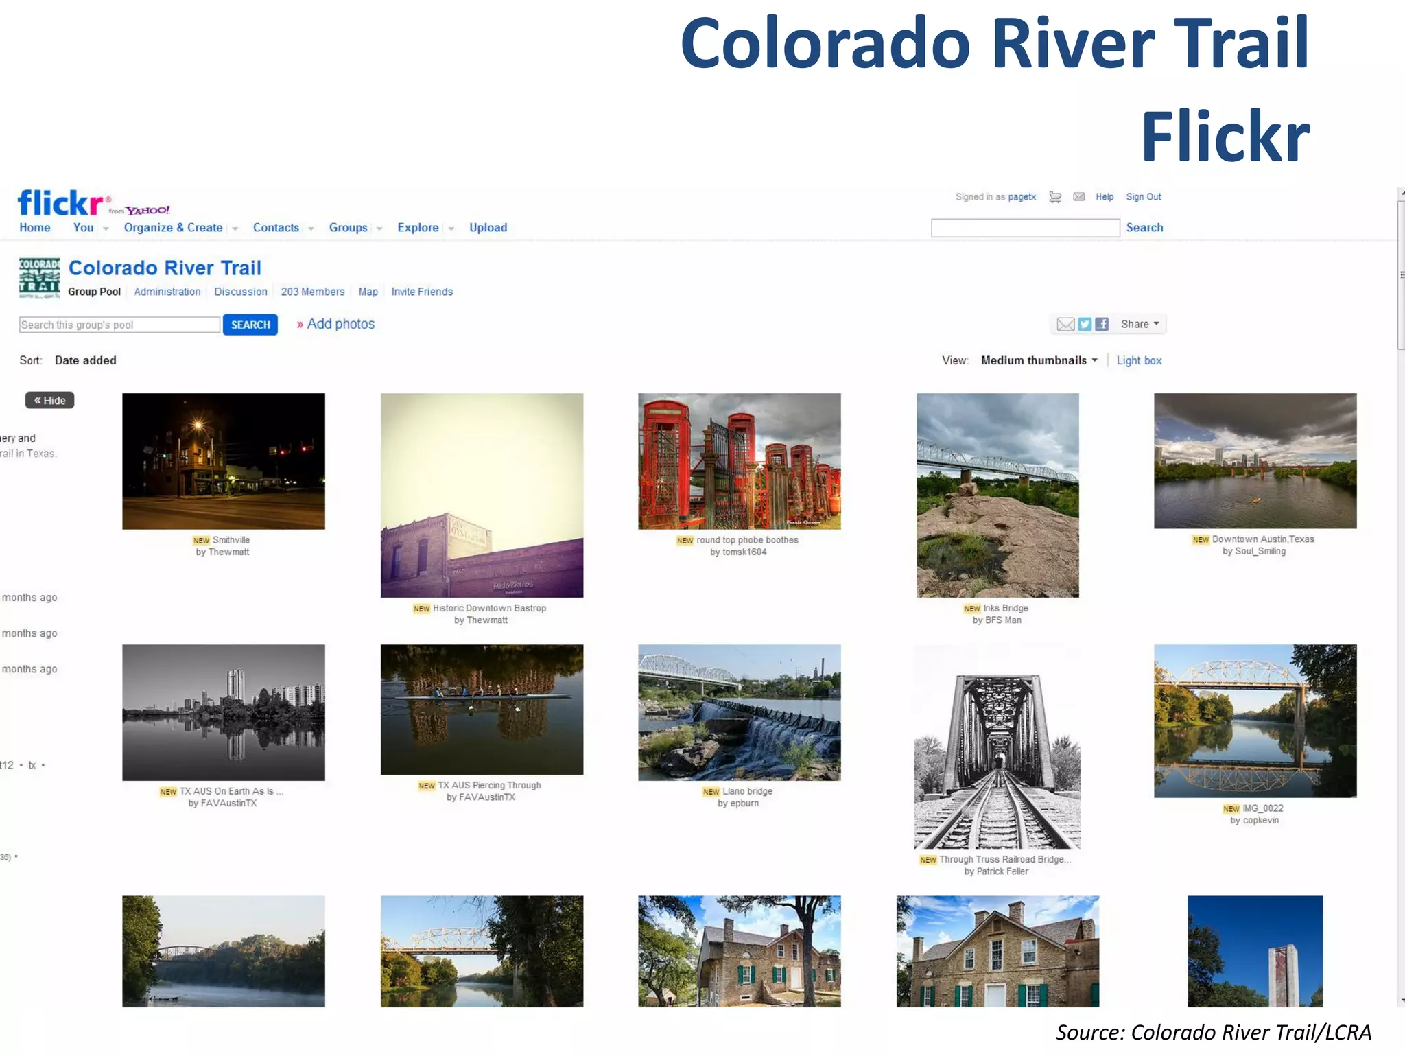
Task: Open the Share dropdown
Action: (x=1140, y=324)
